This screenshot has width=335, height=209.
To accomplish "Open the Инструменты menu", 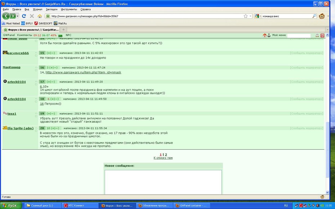I will click(69, 9).
